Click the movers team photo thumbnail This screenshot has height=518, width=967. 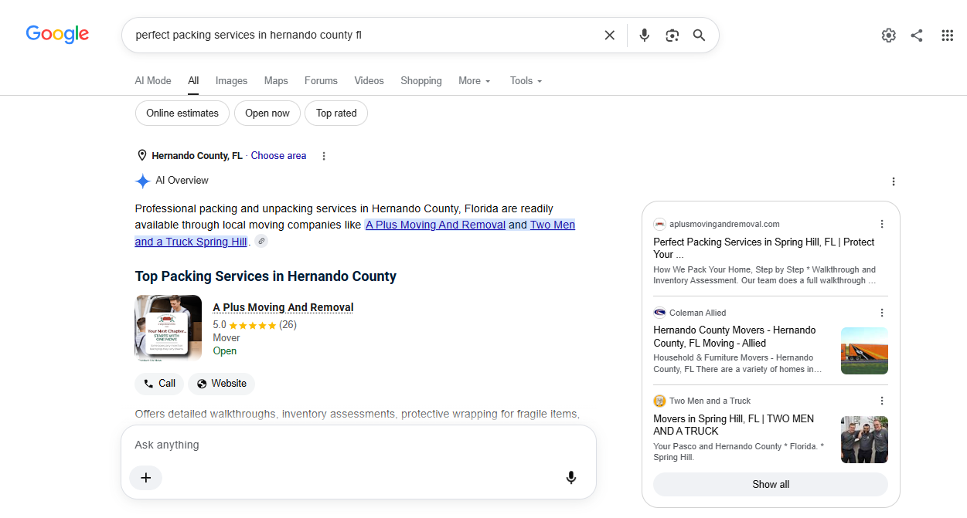point(864,440)
